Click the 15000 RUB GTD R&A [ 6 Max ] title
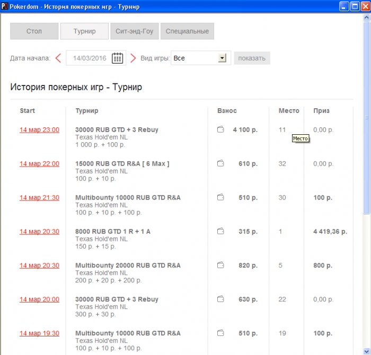This screenshot has width=371, height=355. [122, 163]
